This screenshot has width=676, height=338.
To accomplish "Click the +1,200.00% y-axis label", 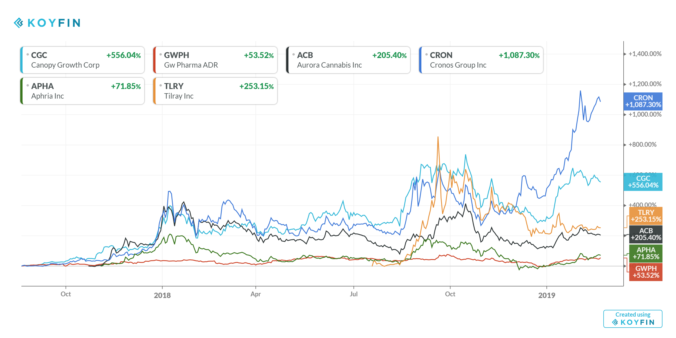I will [645, 84].
